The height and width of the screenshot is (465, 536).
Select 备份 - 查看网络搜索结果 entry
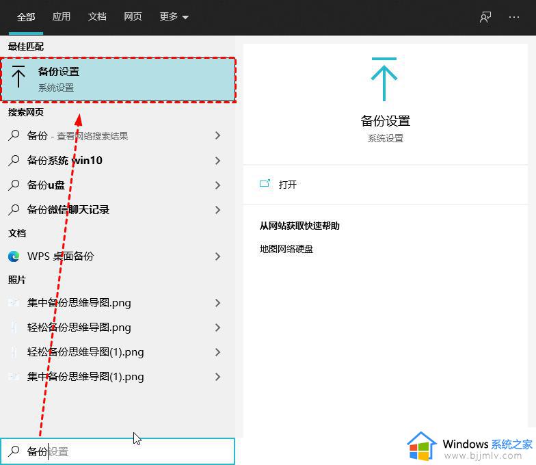(x=78, y=135)
